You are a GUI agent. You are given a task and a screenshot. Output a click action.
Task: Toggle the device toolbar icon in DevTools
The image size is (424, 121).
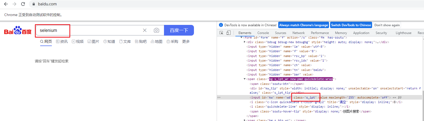click(x=228, y=33)
